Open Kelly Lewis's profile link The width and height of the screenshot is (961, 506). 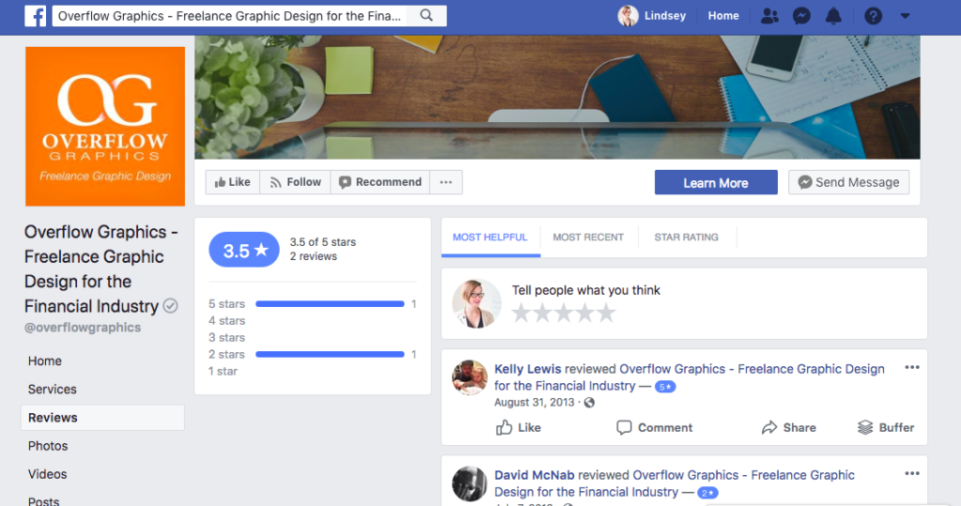point(527,369)
